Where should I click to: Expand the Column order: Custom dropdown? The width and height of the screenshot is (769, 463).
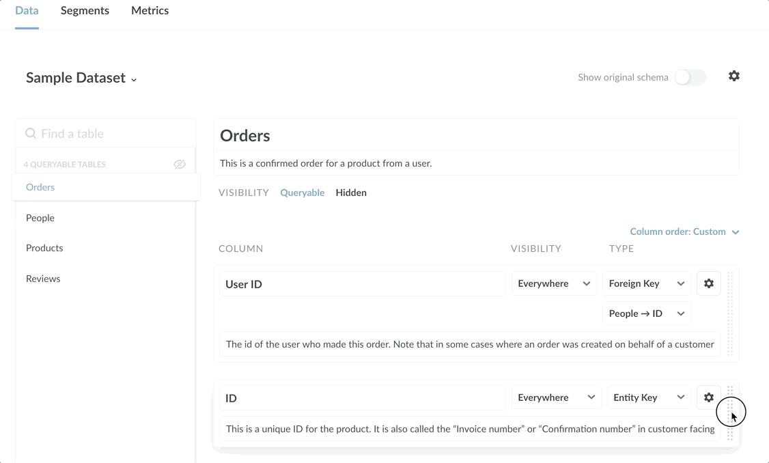[x=684, y=231]
